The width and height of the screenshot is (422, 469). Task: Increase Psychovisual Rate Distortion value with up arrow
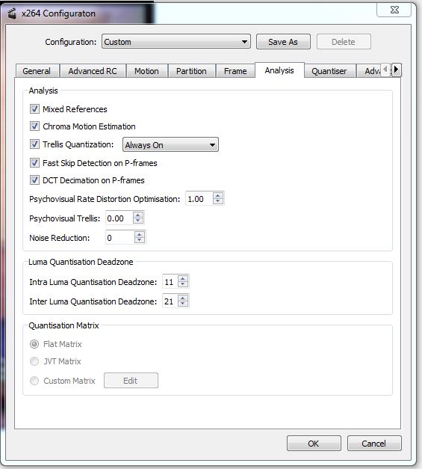217,196
